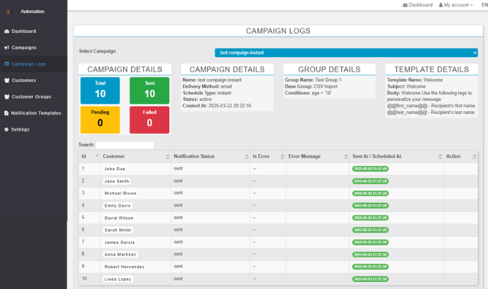Click the 'Conditions: age > 18' text
Screen dimensions: 488x289
[x=308, y=93]
